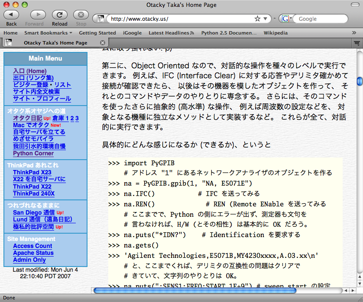The height and width of the screenshot is (302, 363).
Task: Open the Home bookmark
Action: pos(10,33)
